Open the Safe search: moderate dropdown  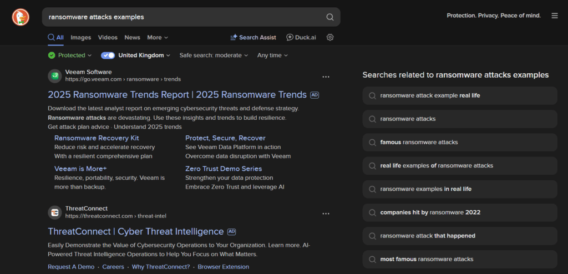click(214, 55)
